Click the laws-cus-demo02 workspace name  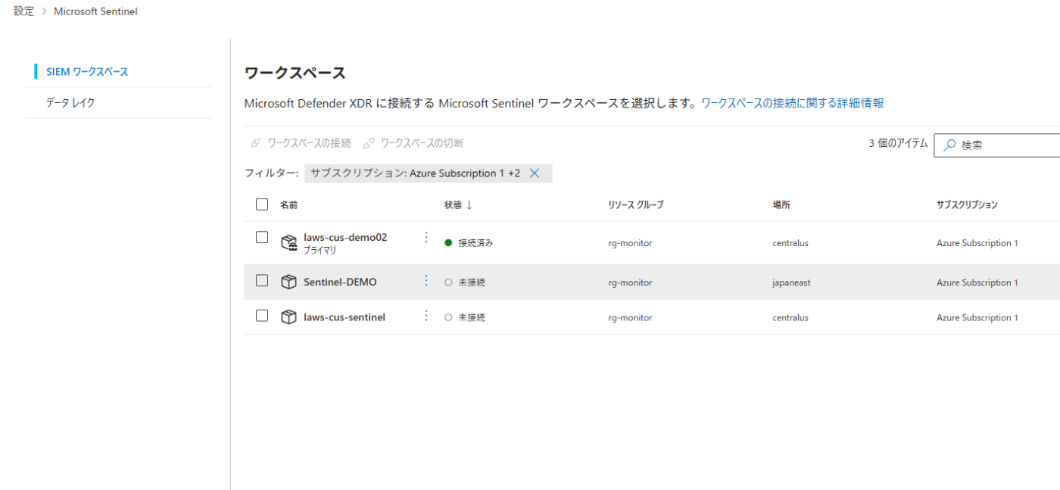pyautogui.click(x=345, y=237)
